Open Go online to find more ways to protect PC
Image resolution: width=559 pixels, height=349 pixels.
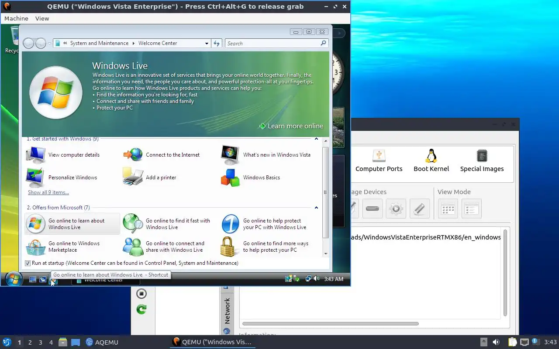coord(265,246)
